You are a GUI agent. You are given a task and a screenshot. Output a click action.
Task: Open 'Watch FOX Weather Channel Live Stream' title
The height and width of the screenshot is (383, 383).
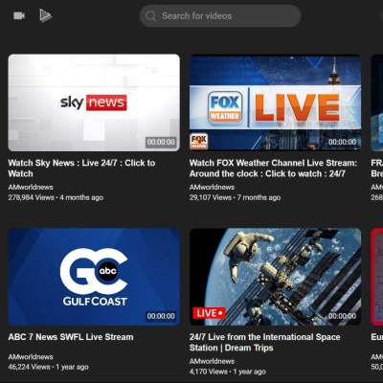pyautogui.click(x=273, y=169)
